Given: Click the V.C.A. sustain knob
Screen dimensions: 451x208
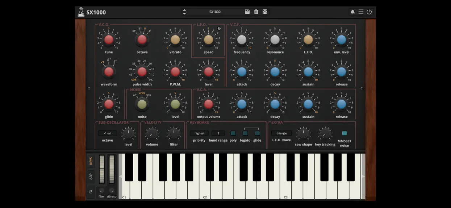Looking at the screenshot, I should 308,104.
